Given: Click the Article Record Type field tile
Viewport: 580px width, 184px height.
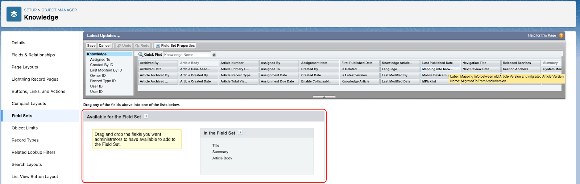Looking at the screenshot, I should pos(239,75).
